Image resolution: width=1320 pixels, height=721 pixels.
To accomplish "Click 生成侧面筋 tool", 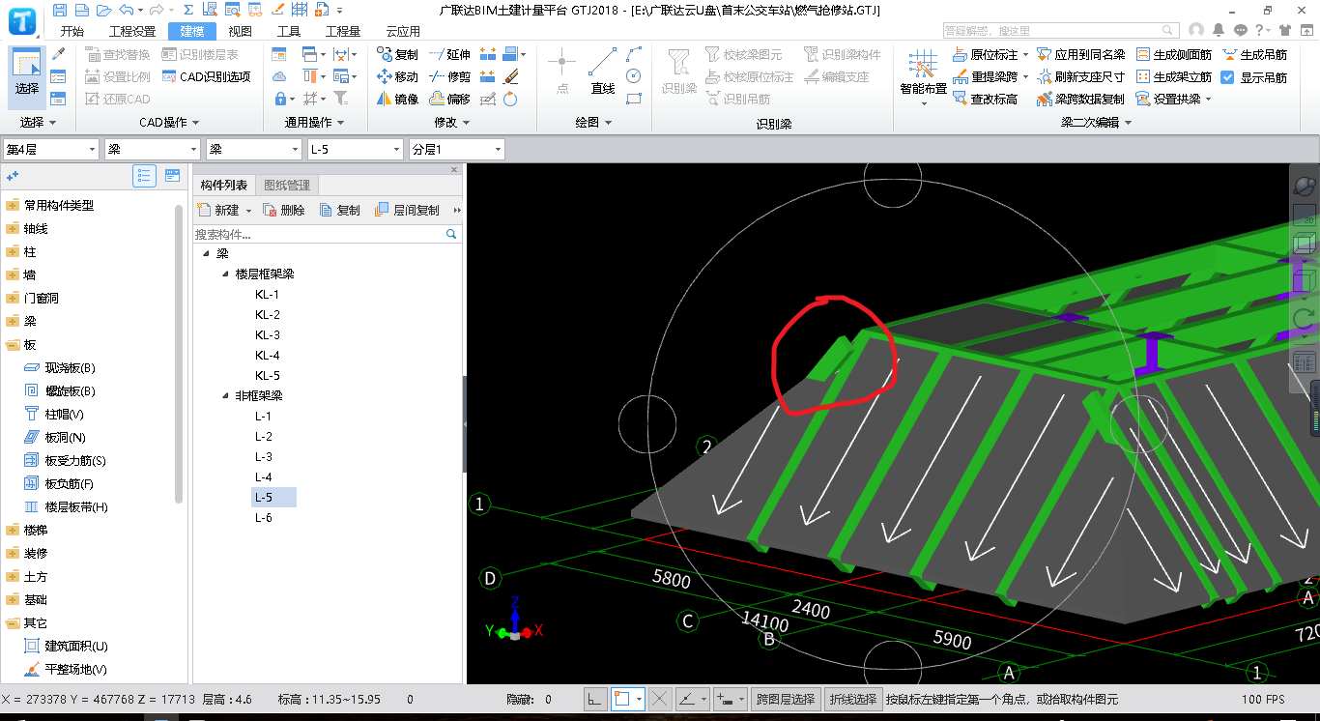I will coord(1173,55).
